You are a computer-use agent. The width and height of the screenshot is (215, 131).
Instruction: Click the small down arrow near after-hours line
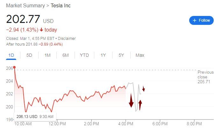click(144, 89)
